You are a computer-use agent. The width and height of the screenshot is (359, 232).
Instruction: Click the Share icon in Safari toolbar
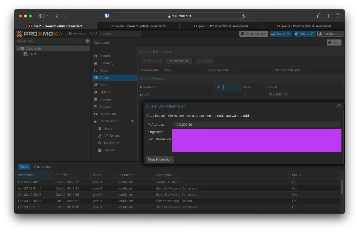319,16
